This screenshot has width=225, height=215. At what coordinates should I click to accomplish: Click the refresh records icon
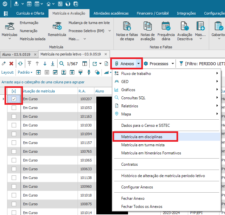(20, 64)
